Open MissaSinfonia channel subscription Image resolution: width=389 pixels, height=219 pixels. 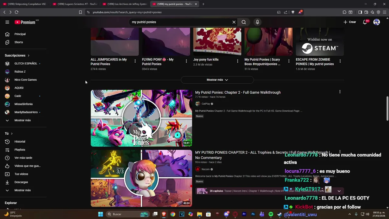pyautogui.click(x=23, y=104)
